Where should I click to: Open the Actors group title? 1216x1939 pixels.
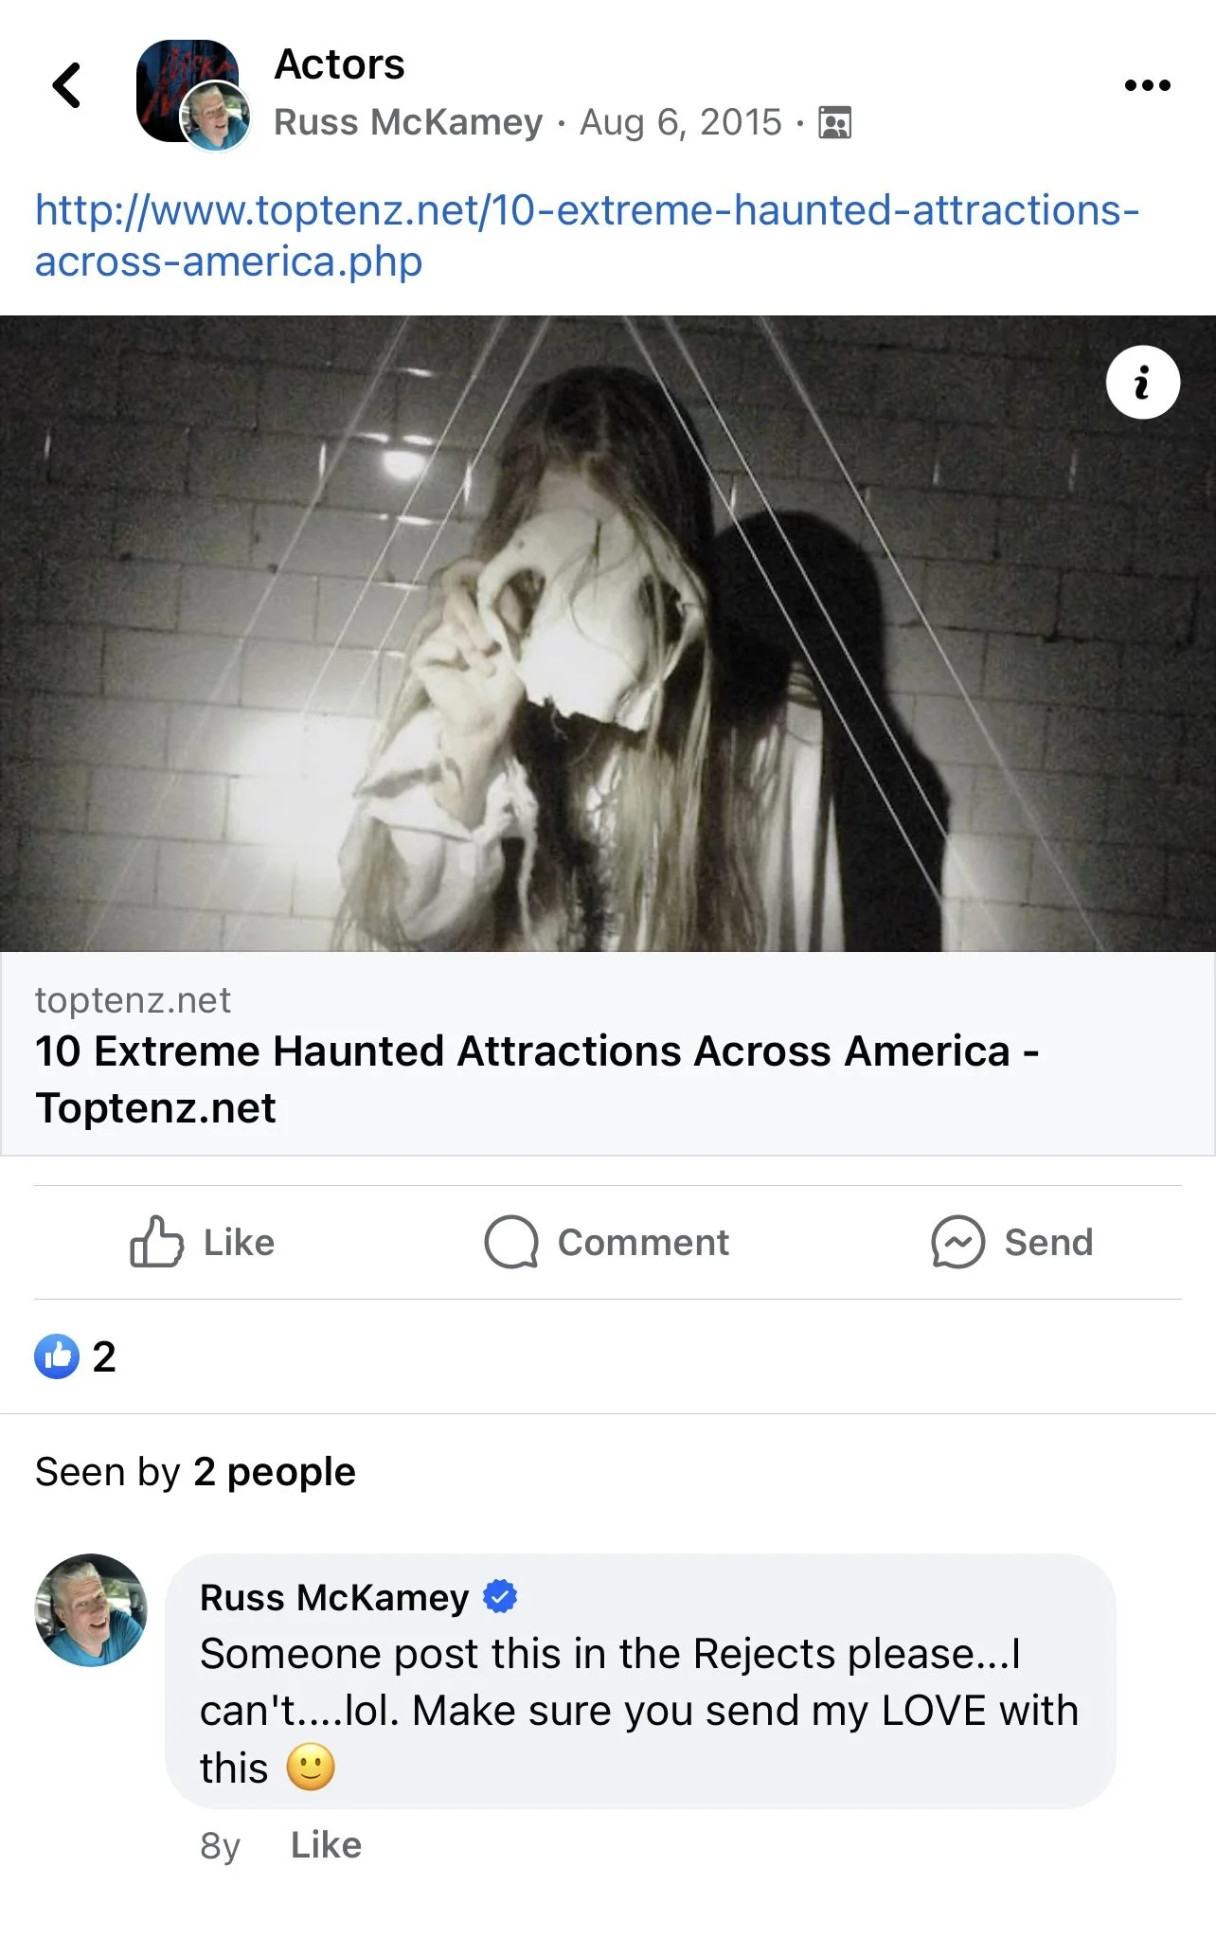(x=339, y=64)
